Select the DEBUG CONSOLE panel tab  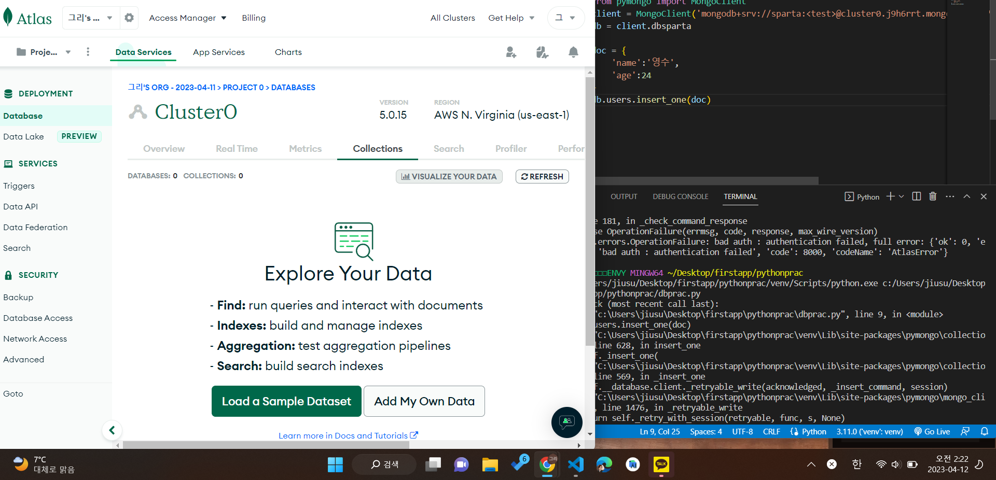pyautogui.click(x=681, y=196)
